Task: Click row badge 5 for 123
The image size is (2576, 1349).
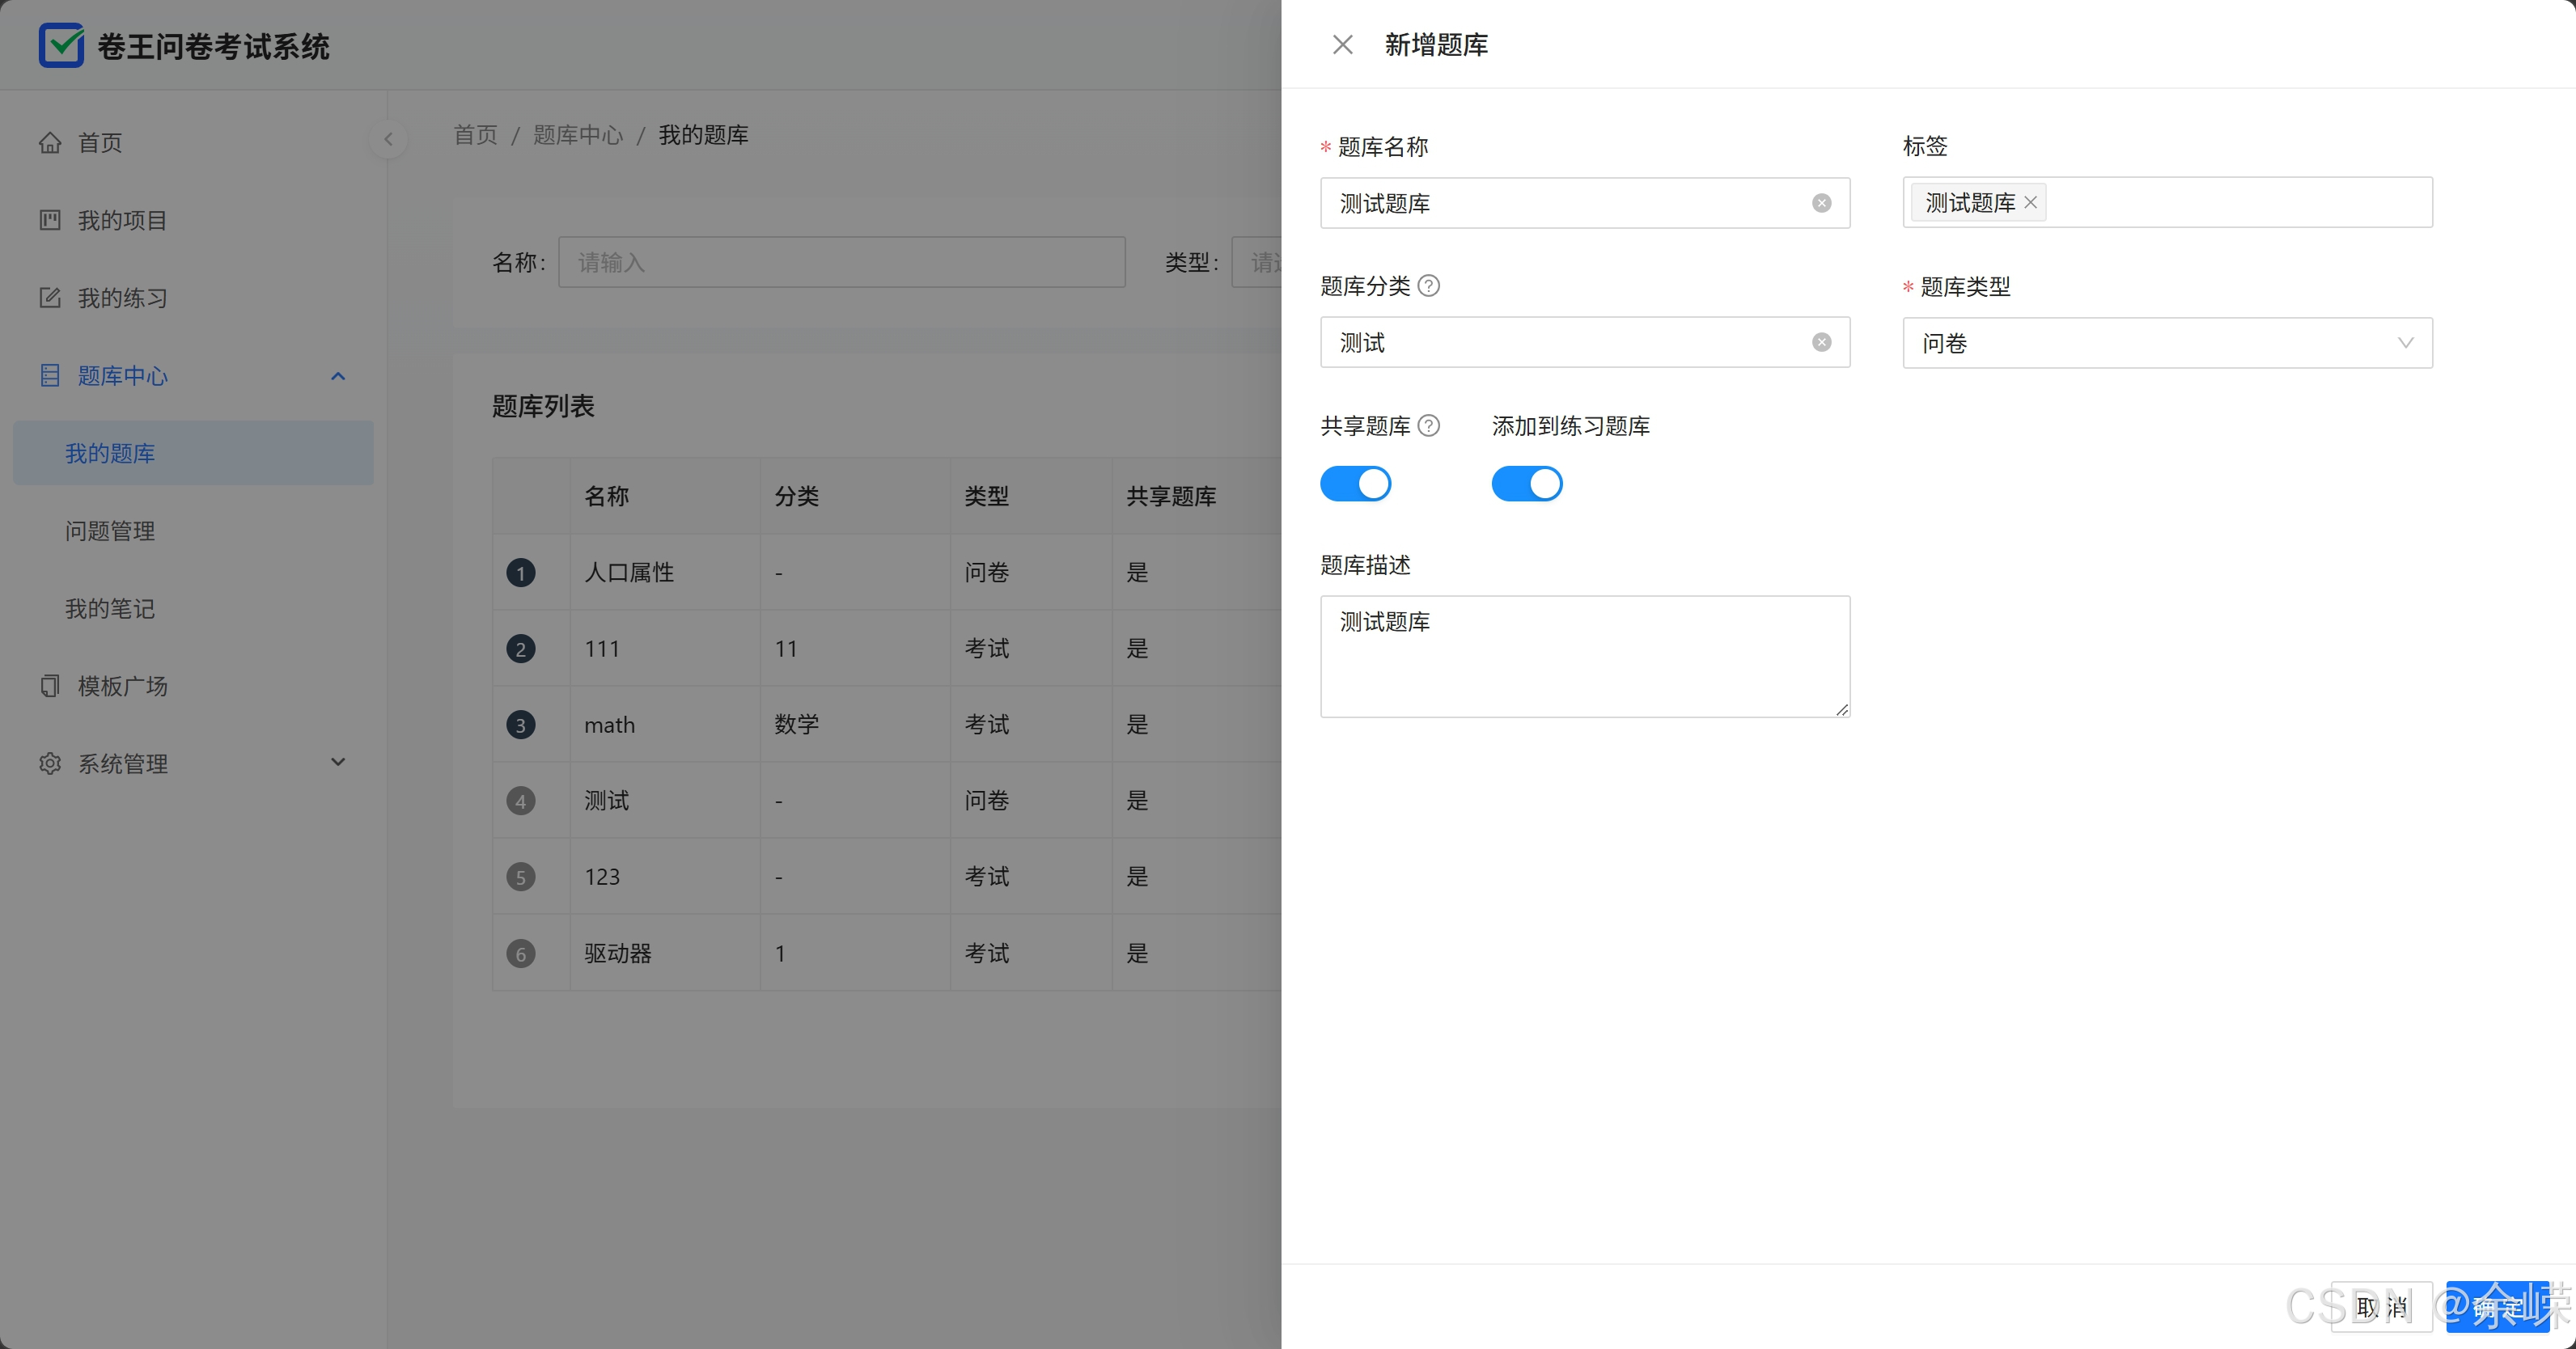Action: pyautogui.click(x=520, y=877)
